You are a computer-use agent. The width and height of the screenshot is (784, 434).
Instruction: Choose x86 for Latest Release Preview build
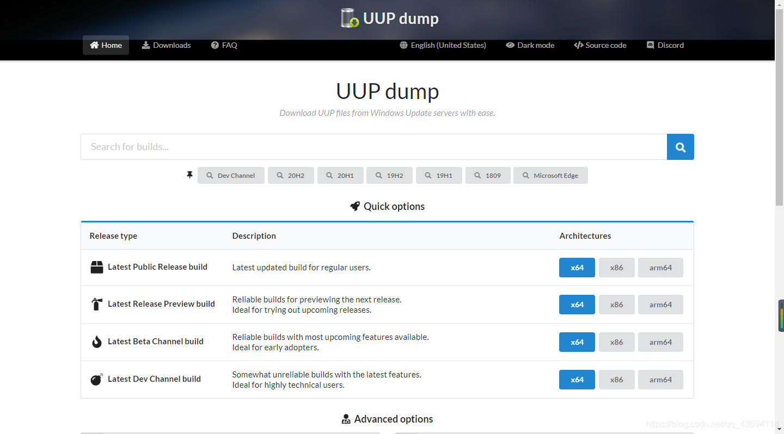[617, 305]
